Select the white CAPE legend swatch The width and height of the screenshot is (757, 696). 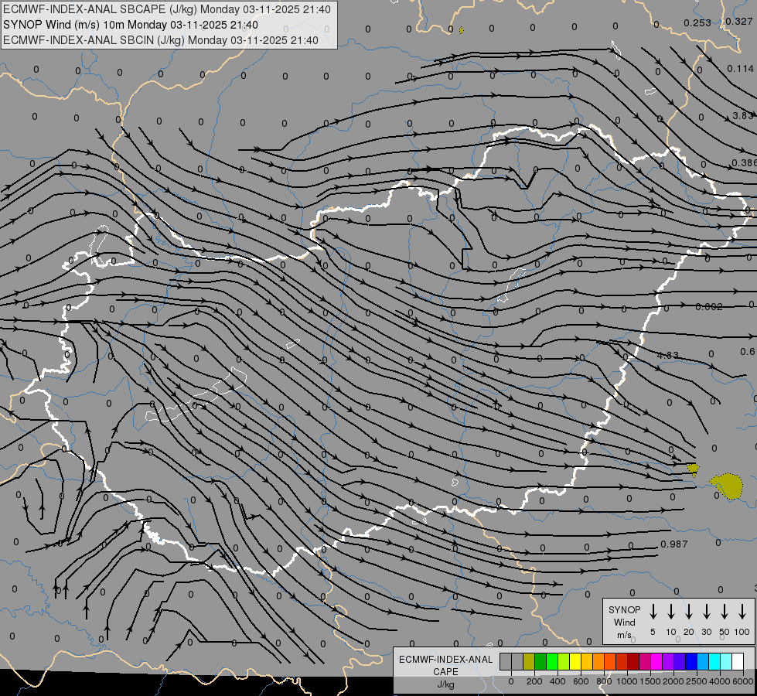pos(738,661)
